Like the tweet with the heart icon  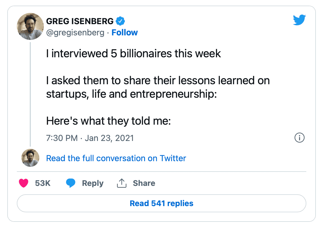click(x=24, y=183)
